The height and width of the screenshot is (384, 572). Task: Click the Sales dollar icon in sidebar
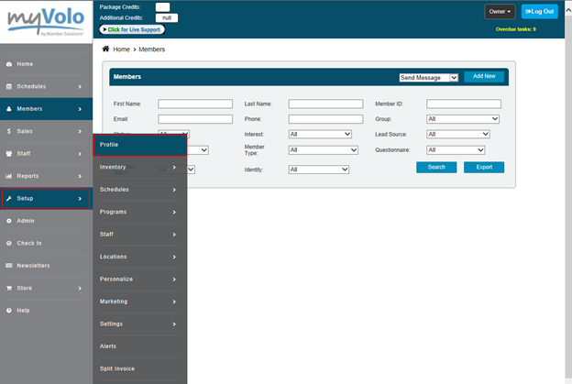9,131
